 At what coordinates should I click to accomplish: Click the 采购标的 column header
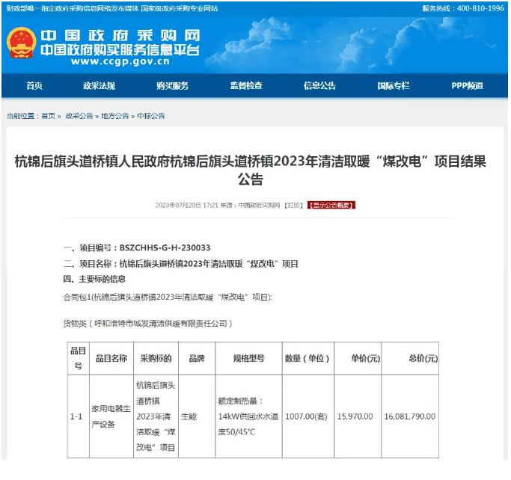coord(156,359)
